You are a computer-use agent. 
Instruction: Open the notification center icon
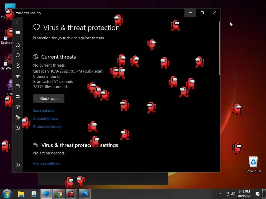[257, 194]
